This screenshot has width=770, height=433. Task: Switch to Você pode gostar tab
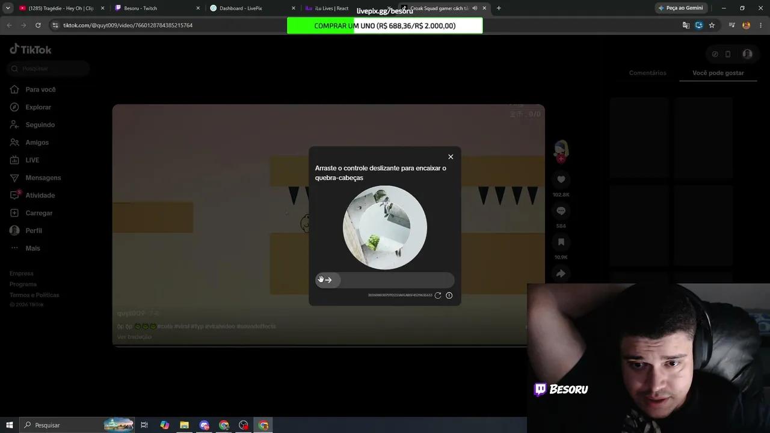point(718,73)
